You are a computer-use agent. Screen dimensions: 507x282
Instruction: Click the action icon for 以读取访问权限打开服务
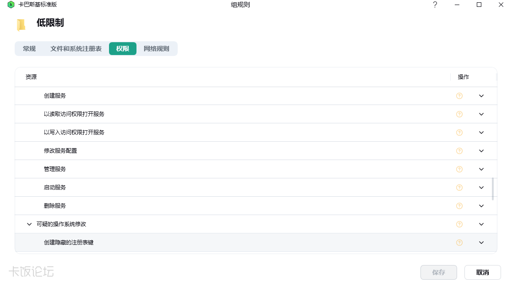tap(459, 114)
